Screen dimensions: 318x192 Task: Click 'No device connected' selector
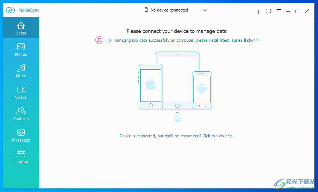click(169, 10)
